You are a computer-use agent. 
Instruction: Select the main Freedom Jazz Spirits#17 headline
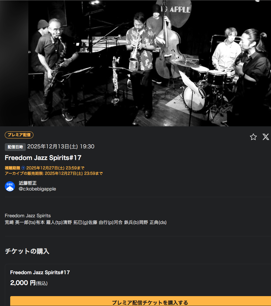(x=43, y=158)
